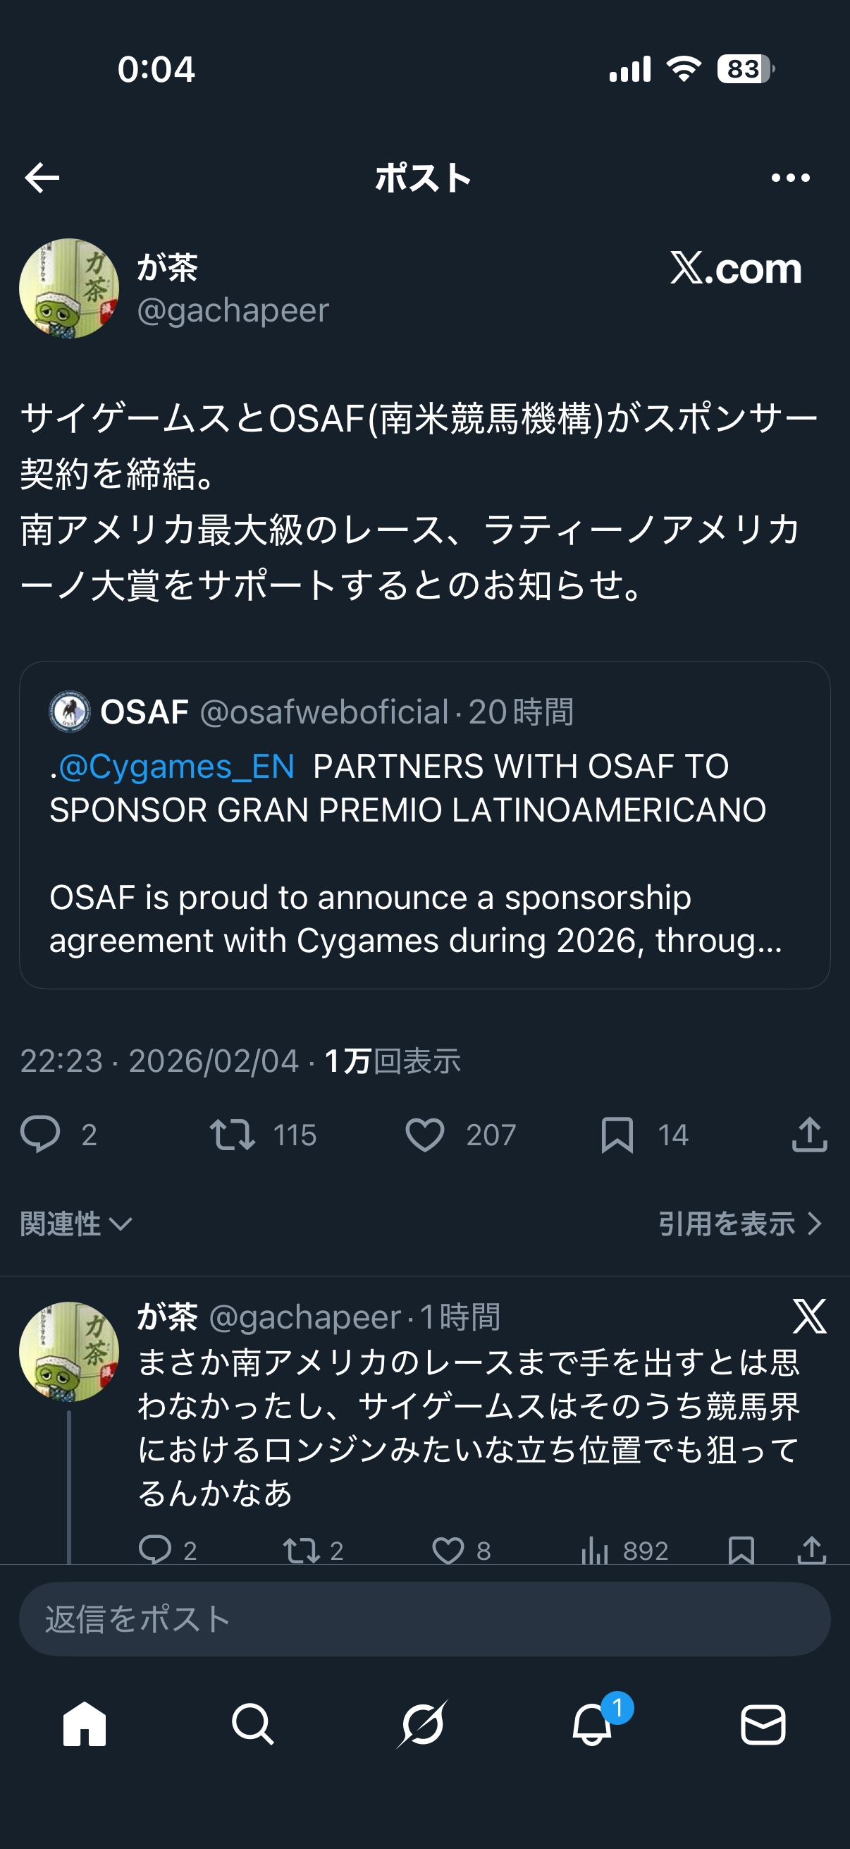Open the Search tab
Screen dimensions: 850x1849
click(252, 1724)
